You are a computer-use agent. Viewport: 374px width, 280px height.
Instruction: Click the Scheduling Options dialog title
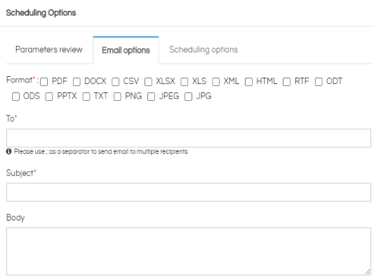[41, 13]
